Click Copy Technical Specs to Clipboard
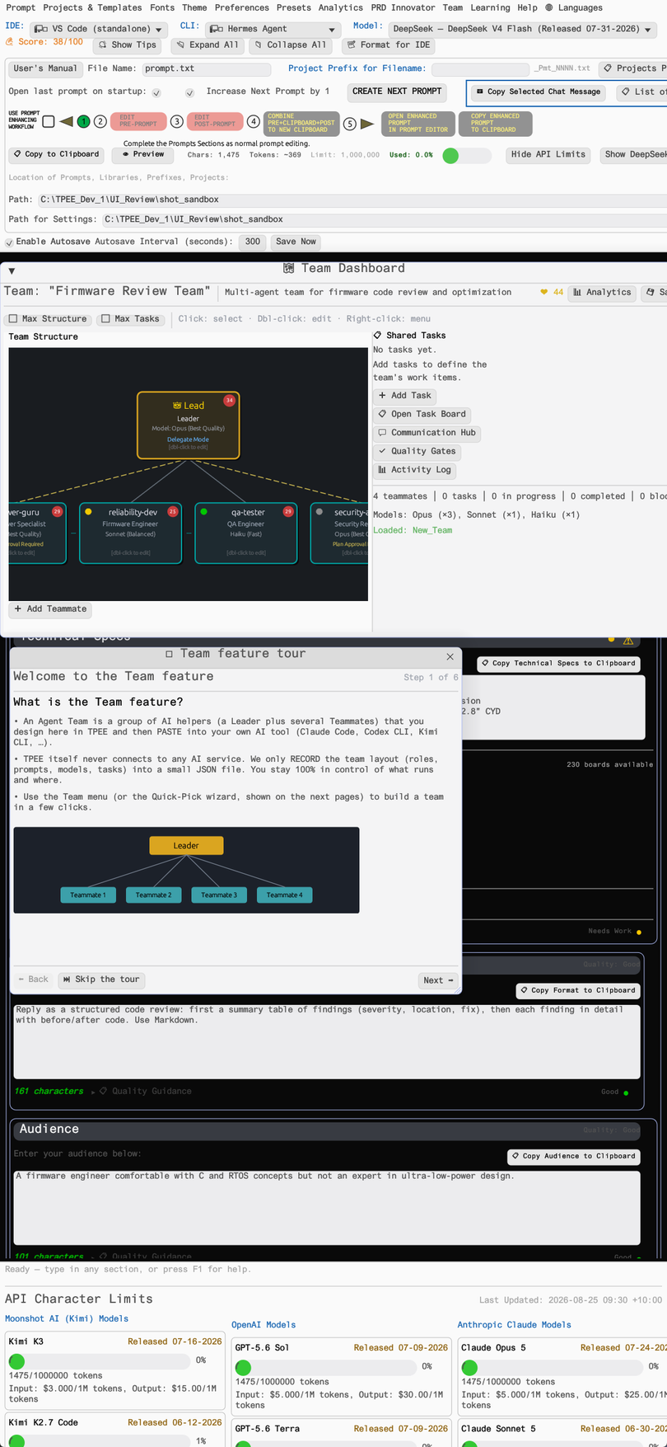This screenshot has height=1447, width=667. [x=558, y=663]
